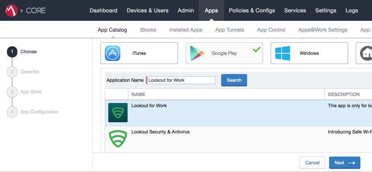The width and height of the screenshot is (372, 172).
Task: Click step 3 App Store circle
Action: click(x=12, y=92)
